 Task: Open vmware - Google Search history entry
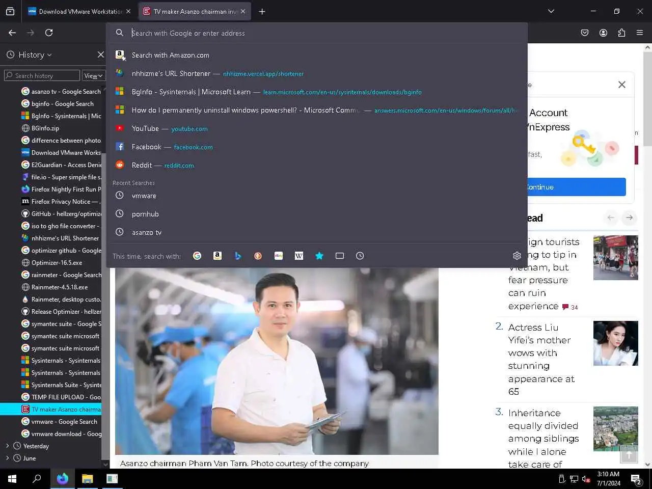pos(61,422)
